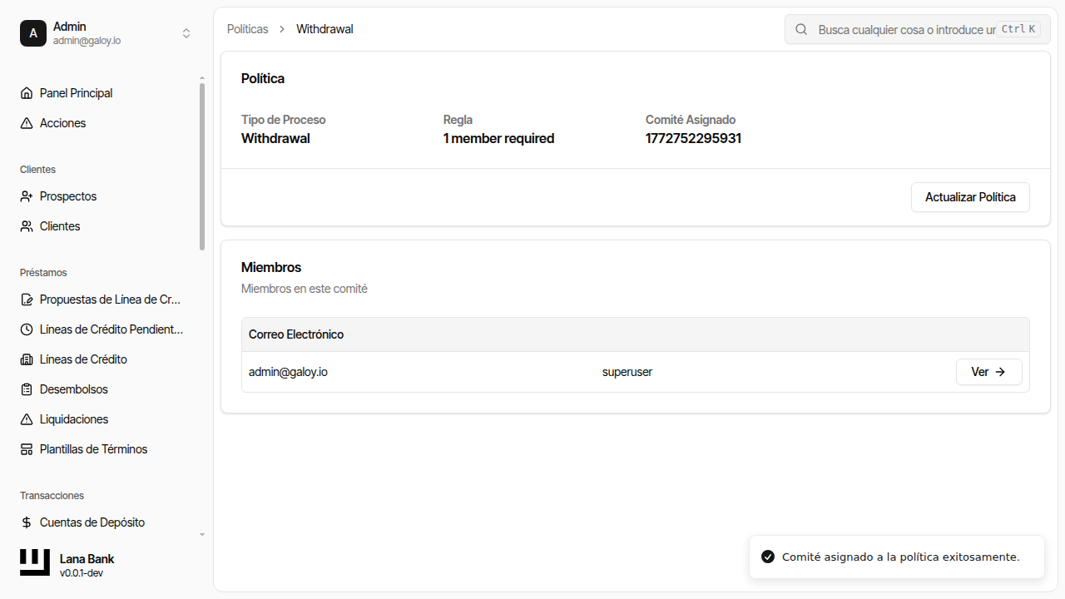Navigate to Políticas breadcrumb link
This screenshot has height=599, width=1065.
point(248,29)
